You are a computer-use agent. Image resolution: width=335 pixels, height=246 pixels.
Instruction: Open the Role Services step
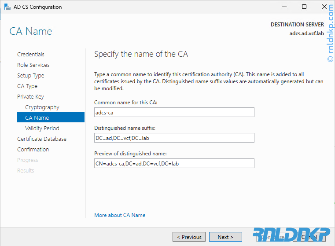point(33,65)
